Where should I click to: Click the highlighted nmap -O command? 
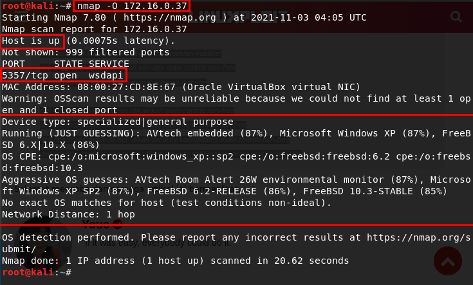132,6
